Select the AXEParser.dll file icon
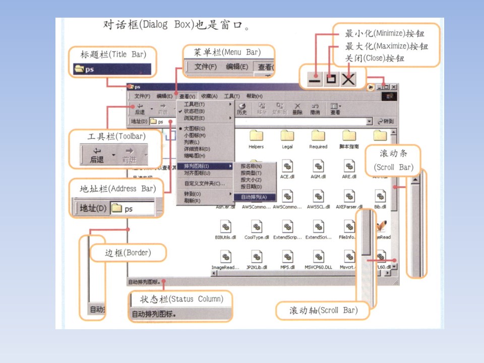The height and width of the screenshot is (363, 484). click(349, 196)
